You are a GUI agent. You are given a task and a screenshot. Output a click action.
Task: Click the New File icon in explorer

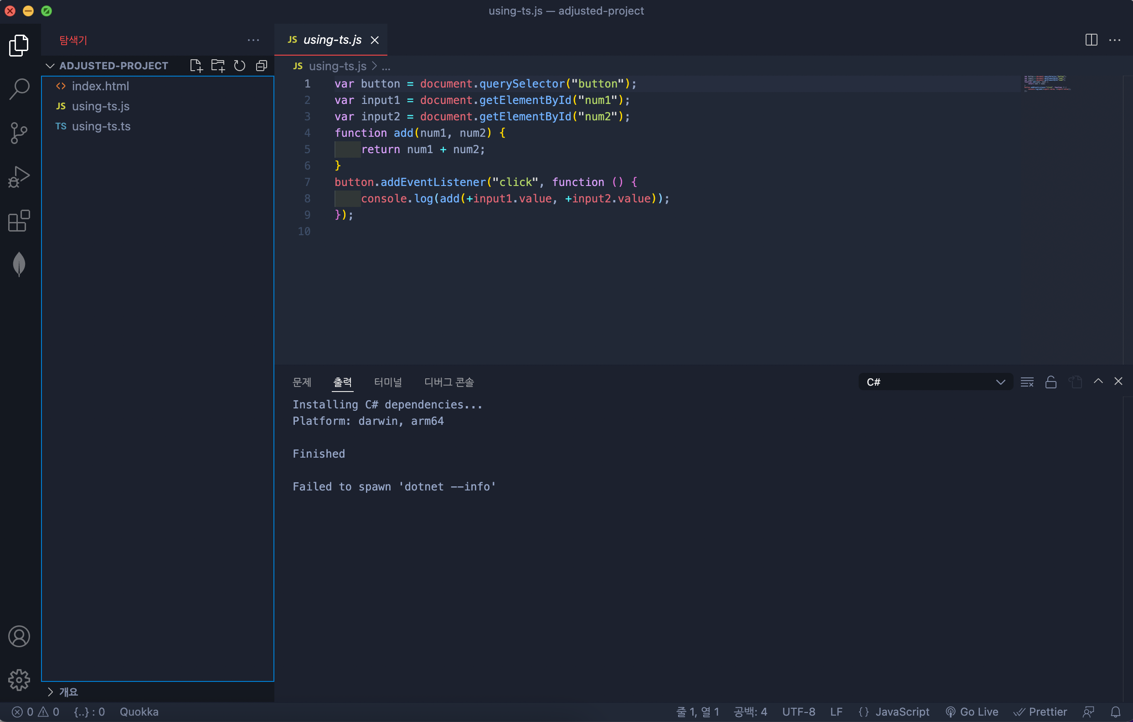pos(196,66)
